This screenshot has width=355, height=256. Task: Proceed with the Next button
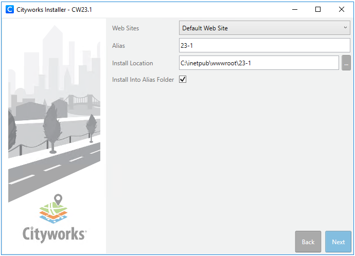(338, 242)
